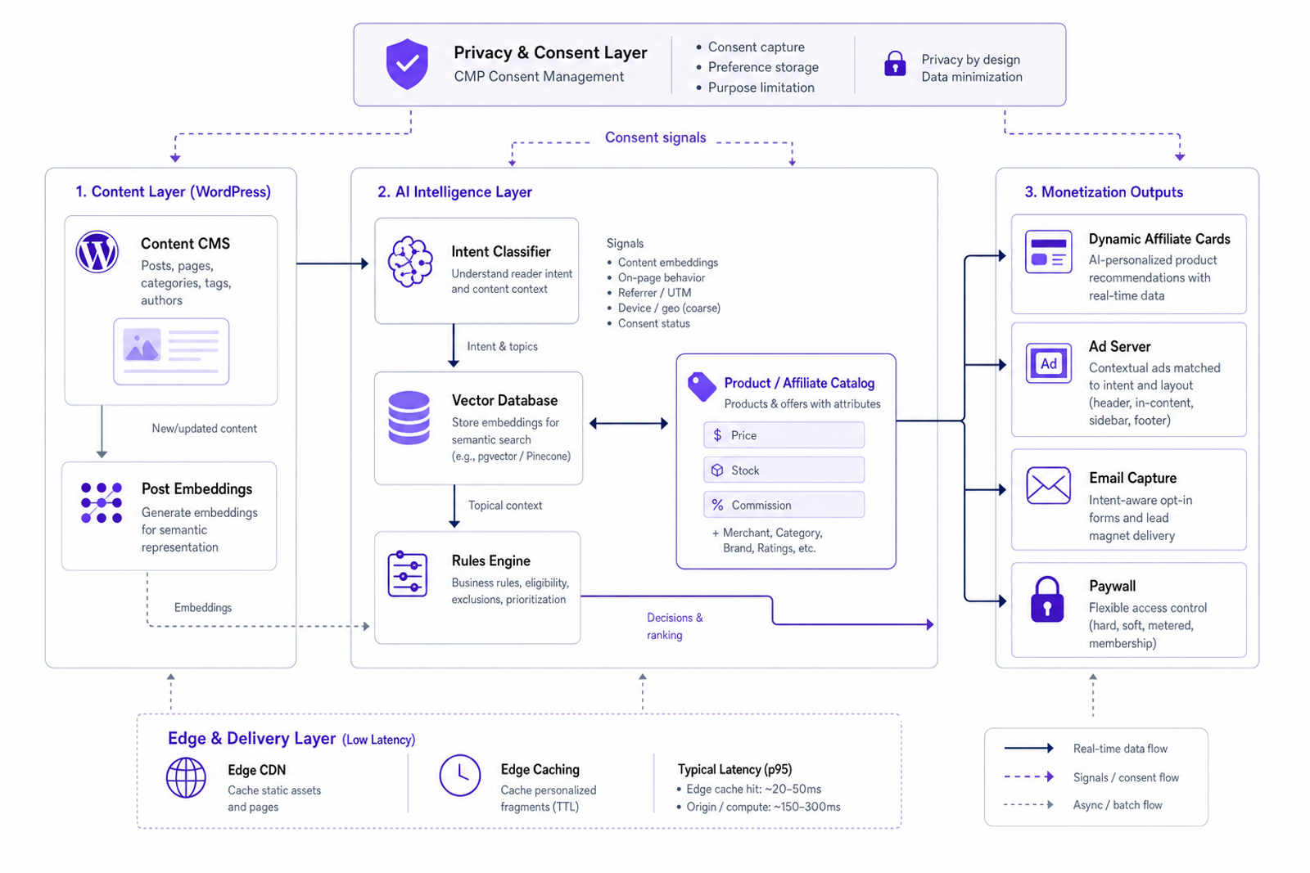Click the '1. Content Layer (WordPress)' heading
The width and height of the screenshot is (1310, 873).
click(173, 191)
